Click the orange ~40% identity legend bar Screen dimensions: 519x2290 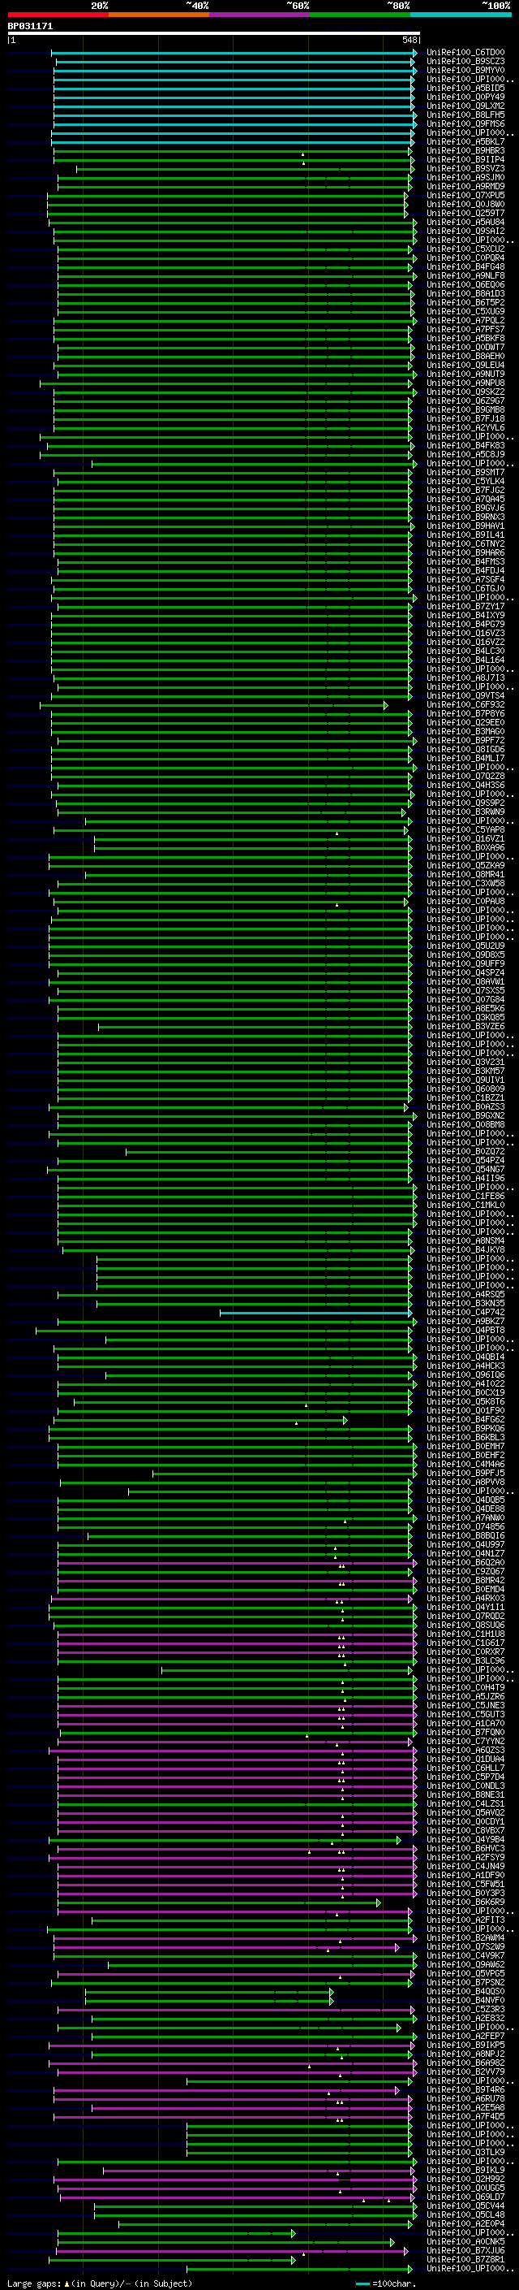point(159,15)
